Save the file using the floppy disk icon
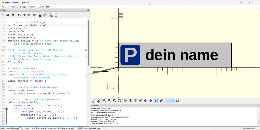 (13, 15)
